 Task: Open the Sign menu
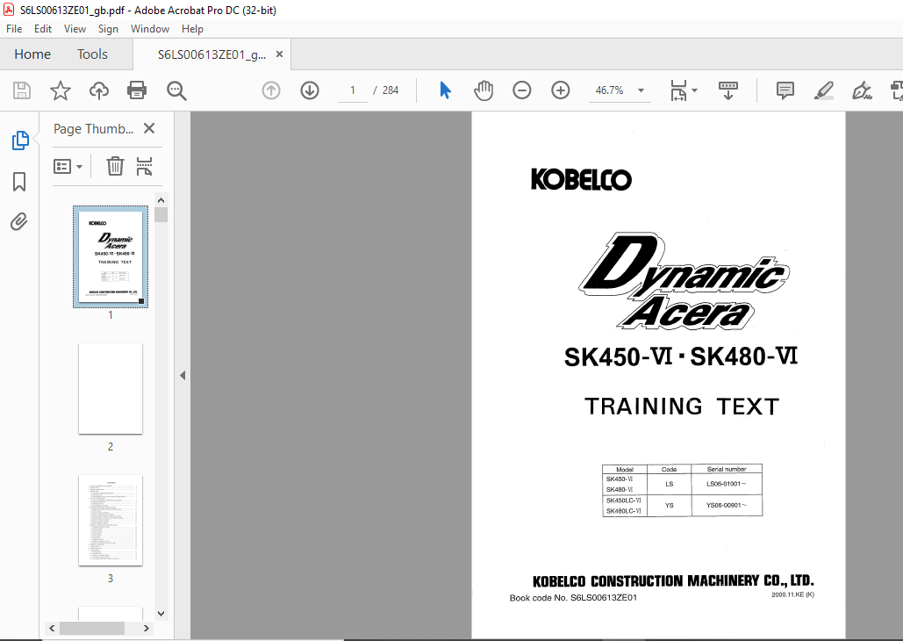(x=108, y=29)
